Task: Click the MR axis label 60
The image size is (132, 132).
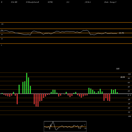Action: pos(129,83)
